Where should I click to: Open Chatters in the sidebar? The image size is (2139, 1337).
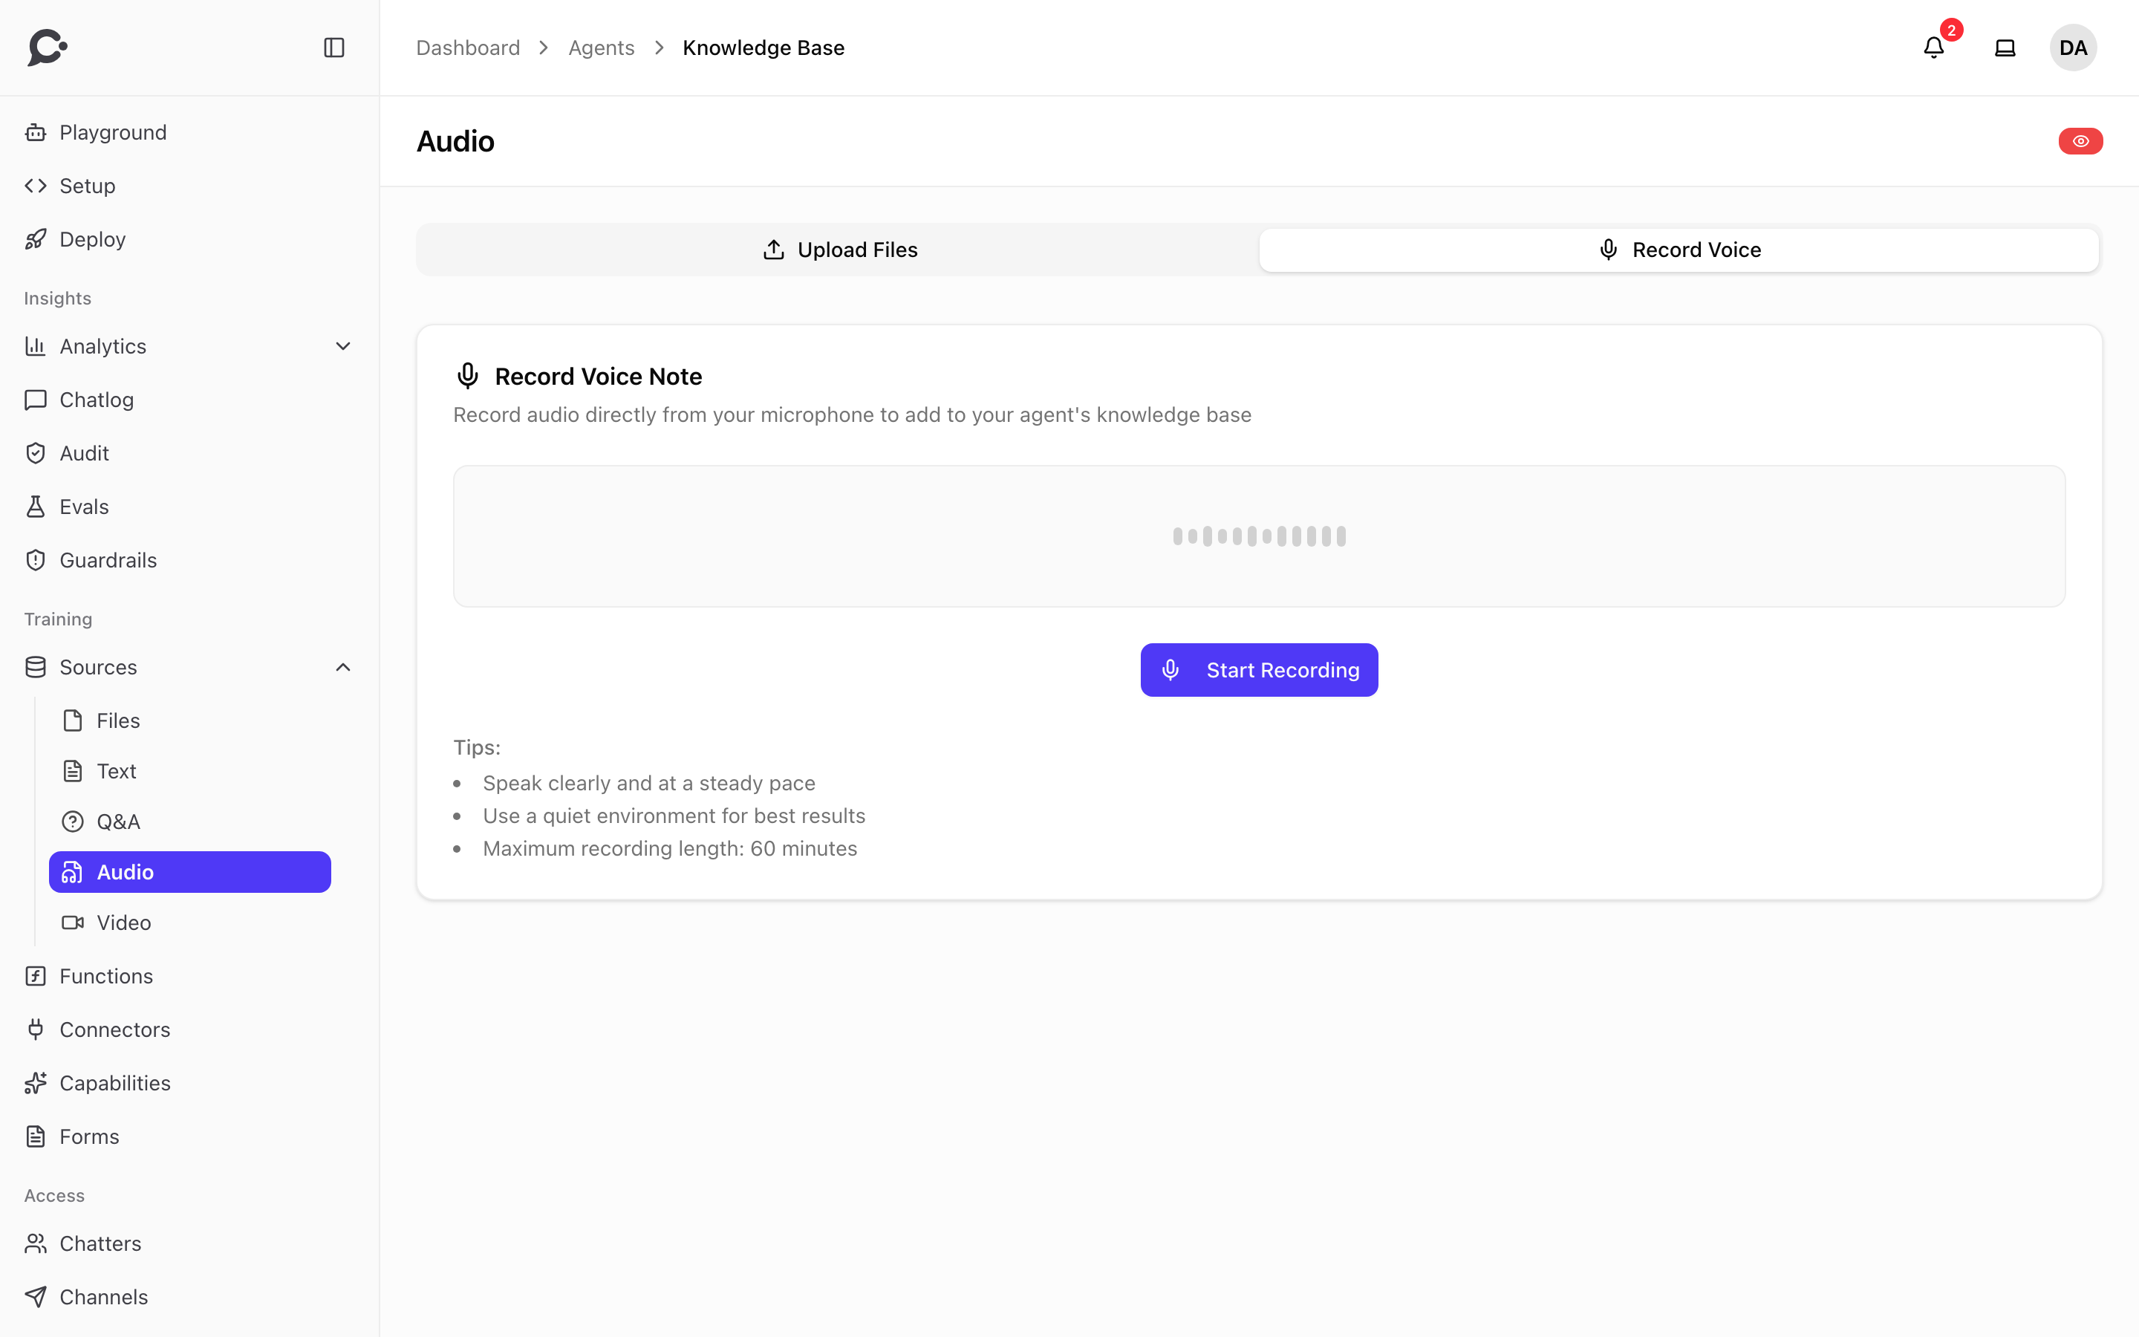pyautogui.click(x=189, y=1244)
